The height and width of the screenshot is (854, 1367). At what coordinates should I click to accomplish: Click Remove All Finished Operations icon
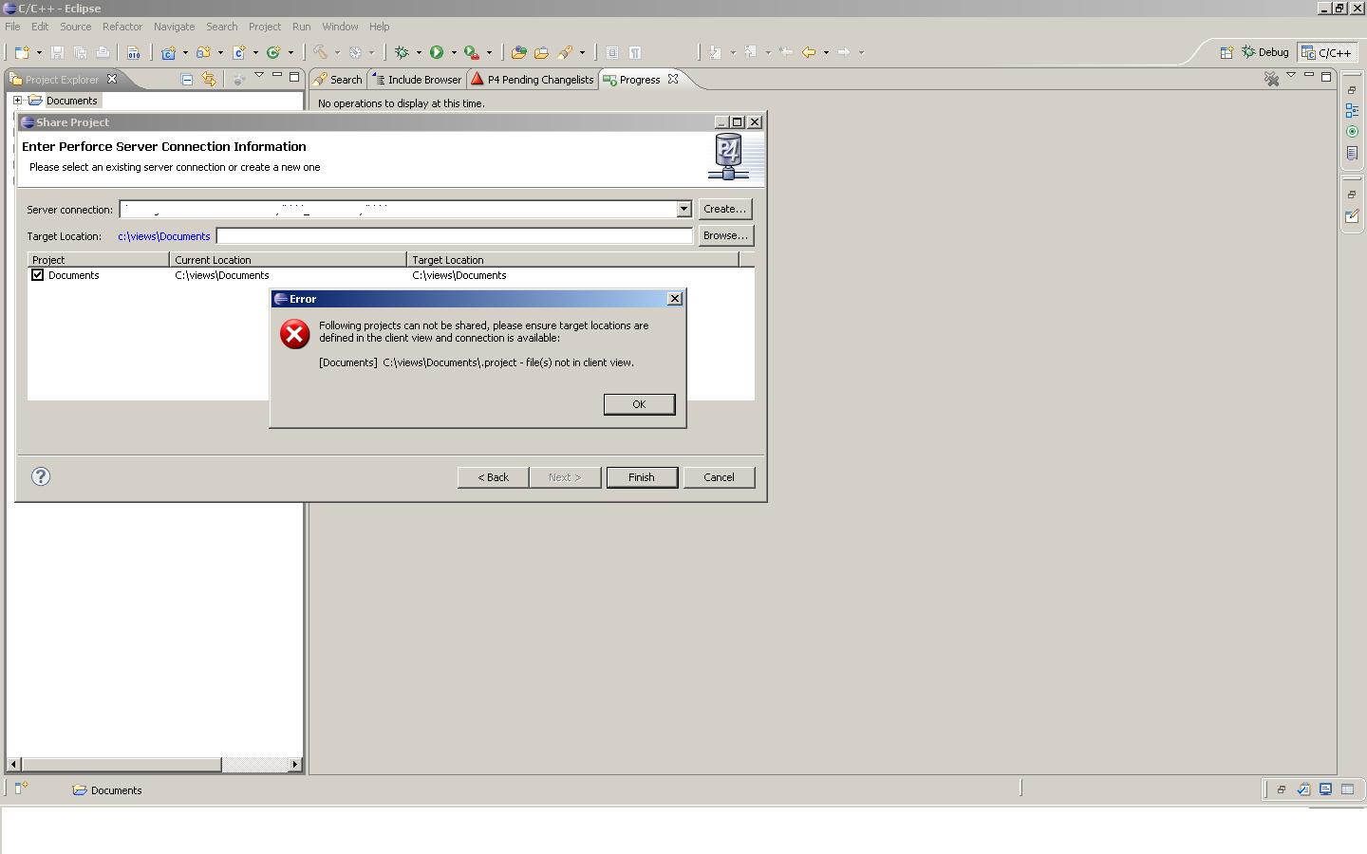1271,79
